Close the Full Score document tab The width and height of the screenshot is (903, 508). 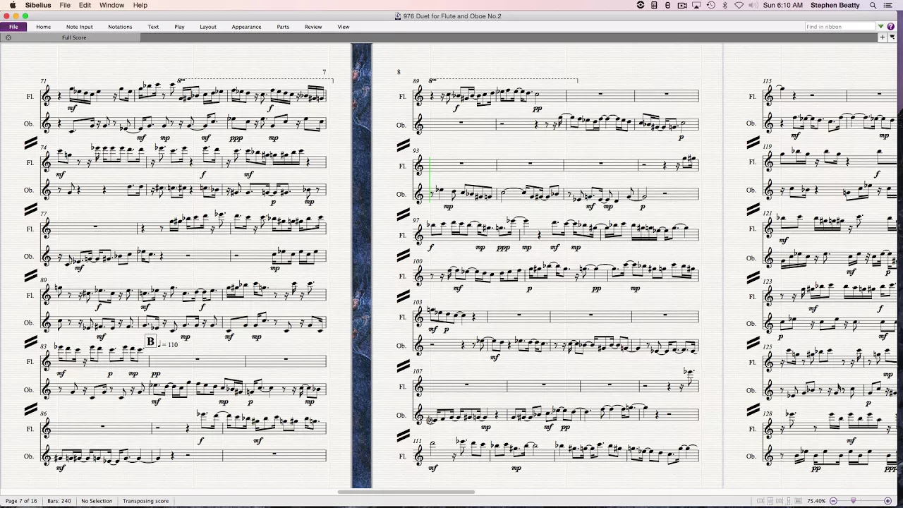tap(8, 37)
